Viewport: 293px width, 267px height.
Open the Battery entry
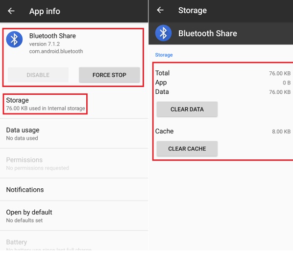[x=74, y=241]
